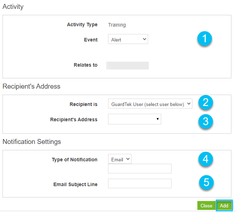Click the Email Subject Line input field
The width and height of the screenshot is (236, 212).
(140, 183)
